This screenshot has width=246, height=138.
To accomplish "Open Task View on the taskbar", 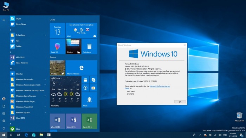I will (x=18, y=135).
